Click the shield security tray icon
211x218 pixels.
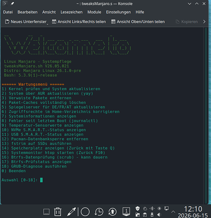click(137, 208)
